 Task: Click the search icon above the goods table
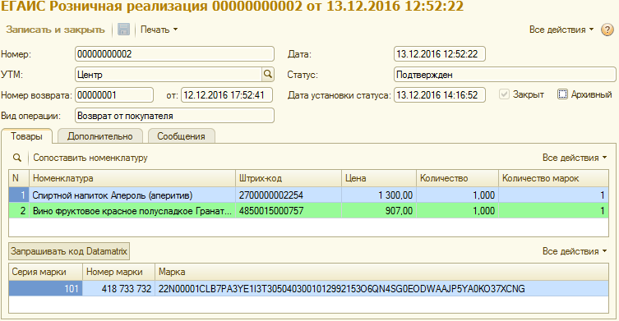17,158
